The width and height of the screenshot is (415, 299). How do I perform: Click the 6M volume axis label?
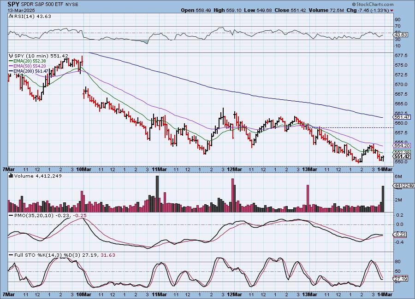[398, 177]
